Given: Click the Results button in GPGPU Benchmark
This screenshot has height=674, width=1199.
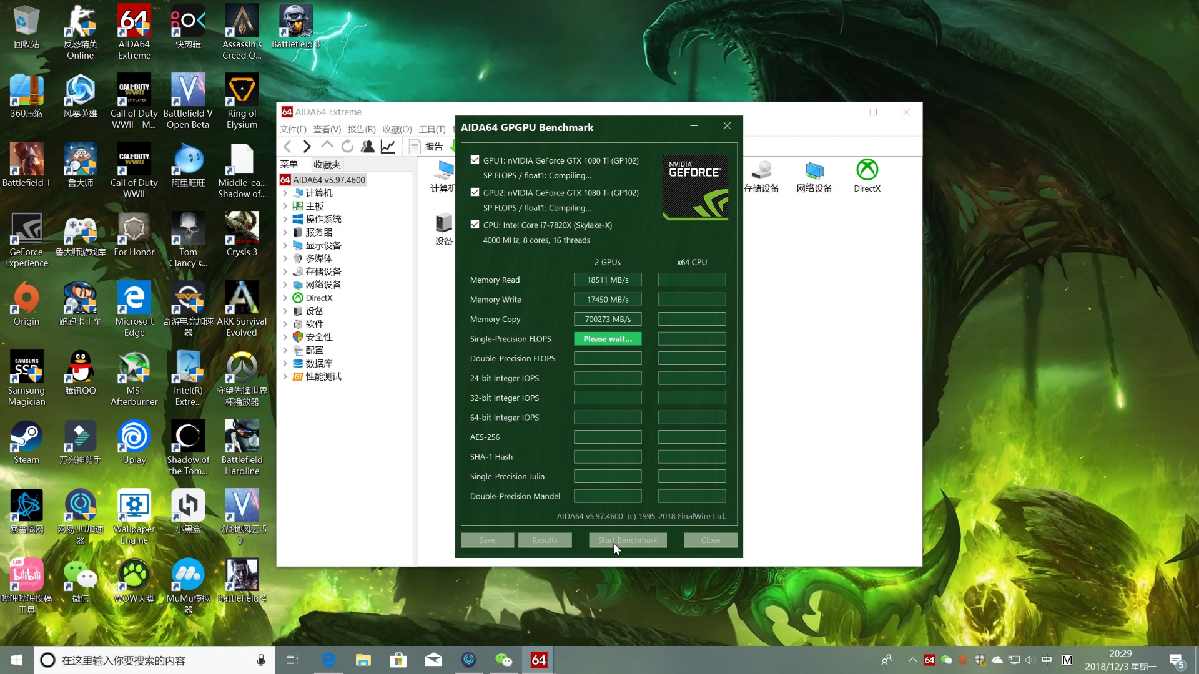Looking at the screenshot, I should 545,540.
